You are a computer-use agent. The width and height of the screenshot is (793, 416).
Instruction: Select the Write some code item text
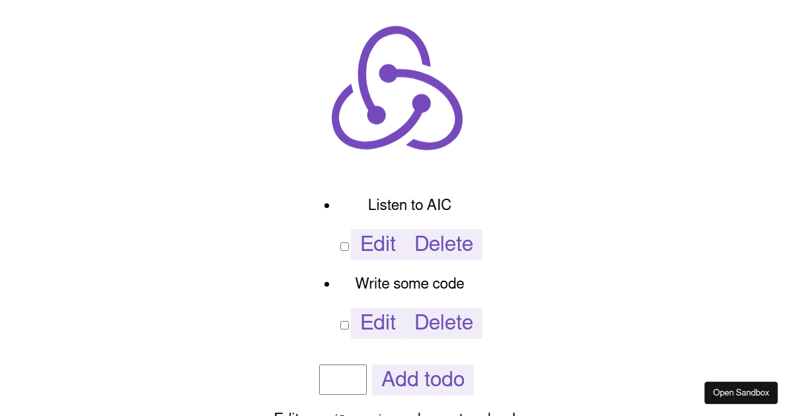410,283
